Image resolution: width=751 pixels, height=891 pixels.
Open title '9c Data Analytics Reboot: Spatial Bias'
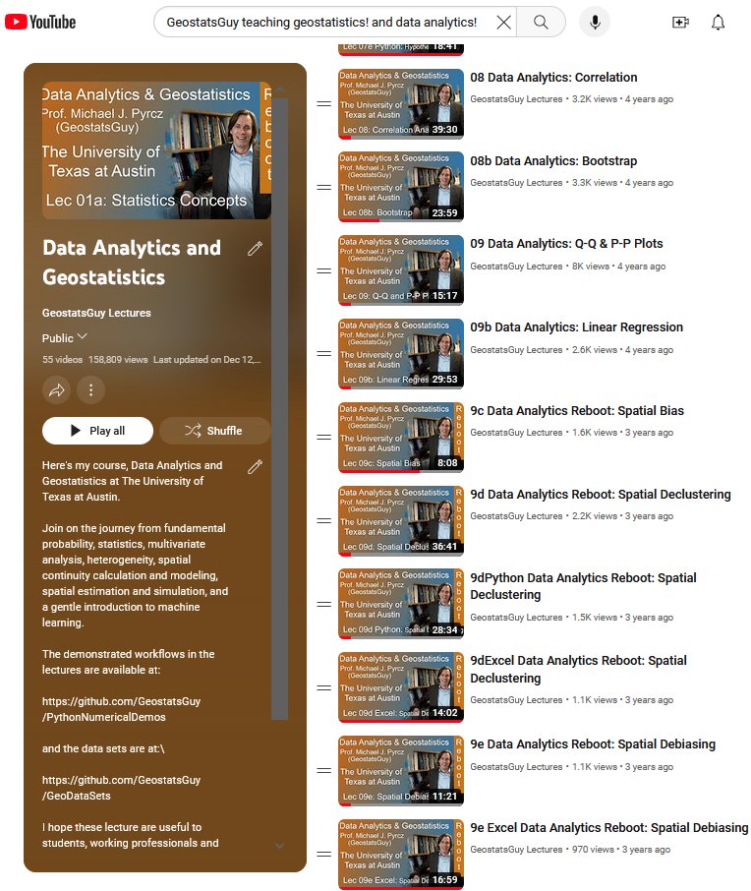pyautogui.click(x=577, y=411)
